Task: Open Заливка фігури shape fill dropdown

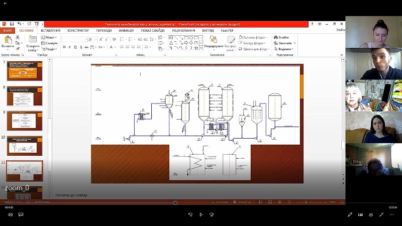Action: click(x=254, y=37)
